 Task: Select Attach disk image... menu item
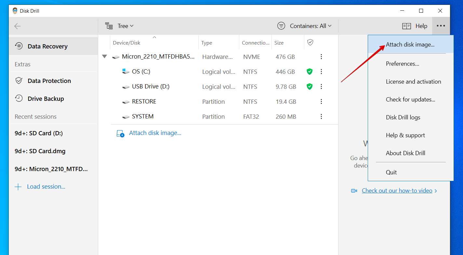(x=411, y=45)
